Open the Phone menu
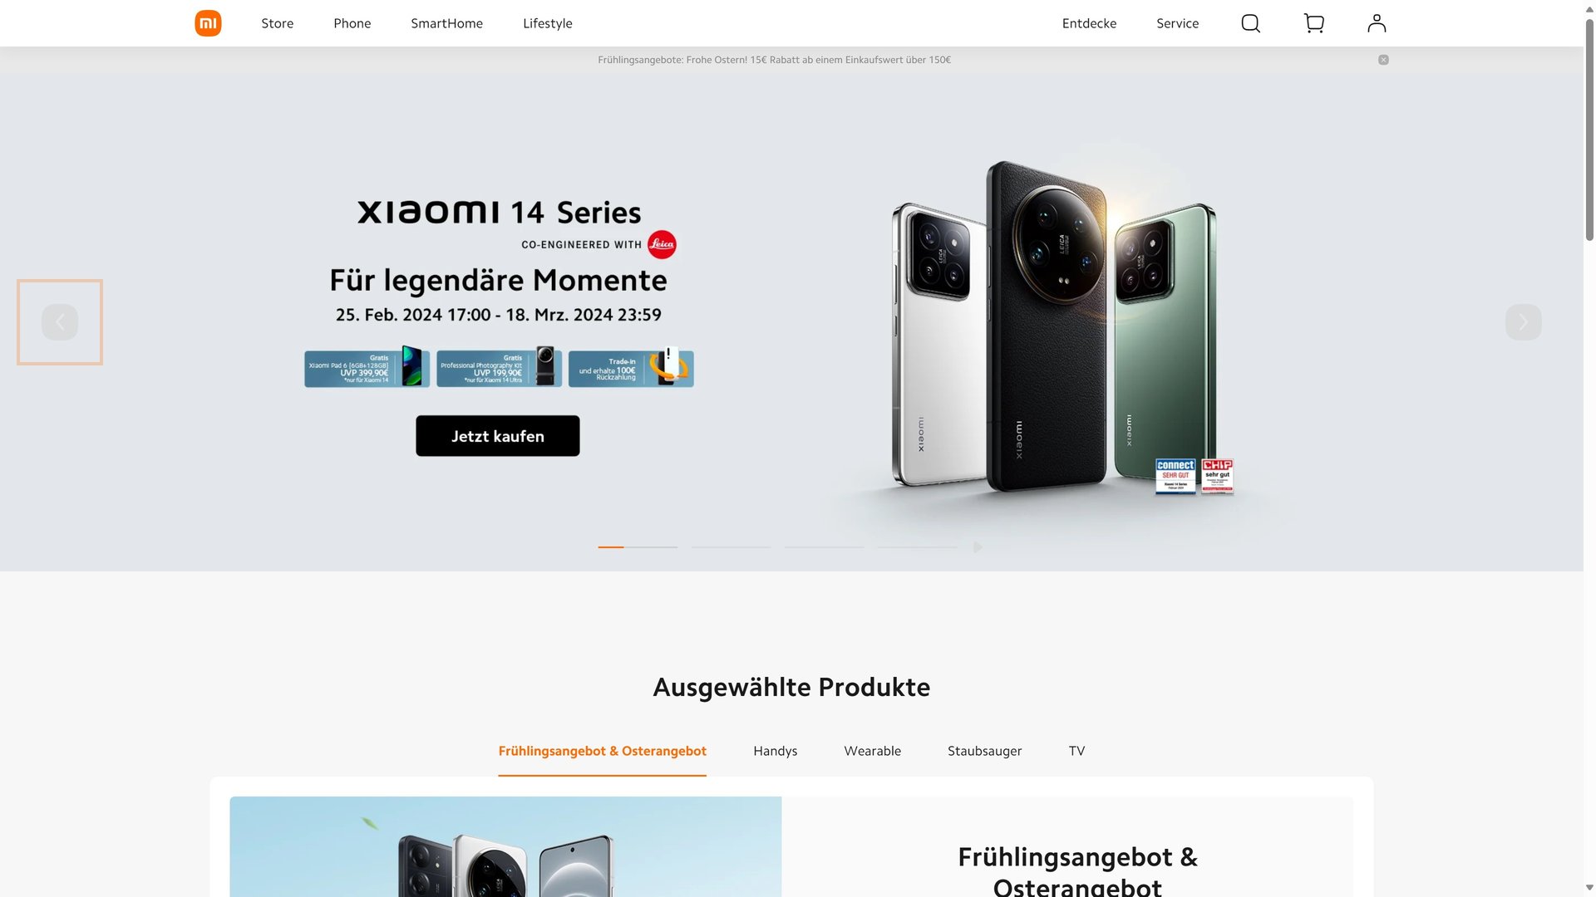Image resolution: width=1596 pixels, height=897 pixels. (x=352, y=23)
